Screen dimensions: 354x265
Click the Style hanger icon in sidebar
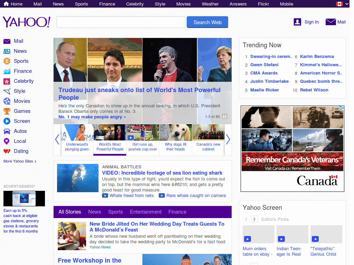click(x=7, y=91)
